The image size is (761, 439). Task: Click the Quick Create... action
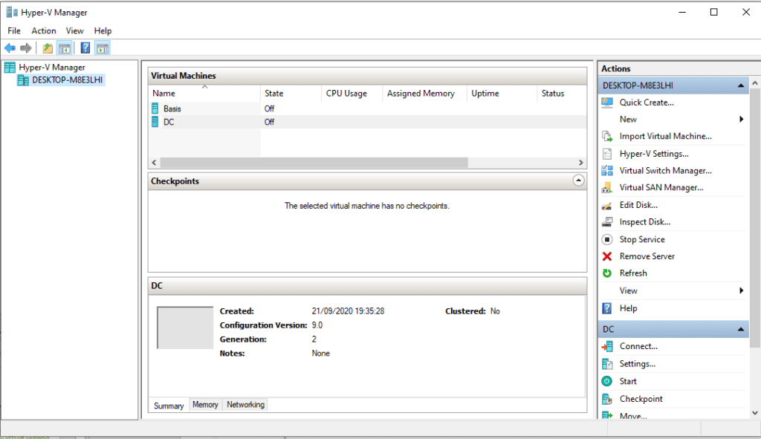pos(647,103)
